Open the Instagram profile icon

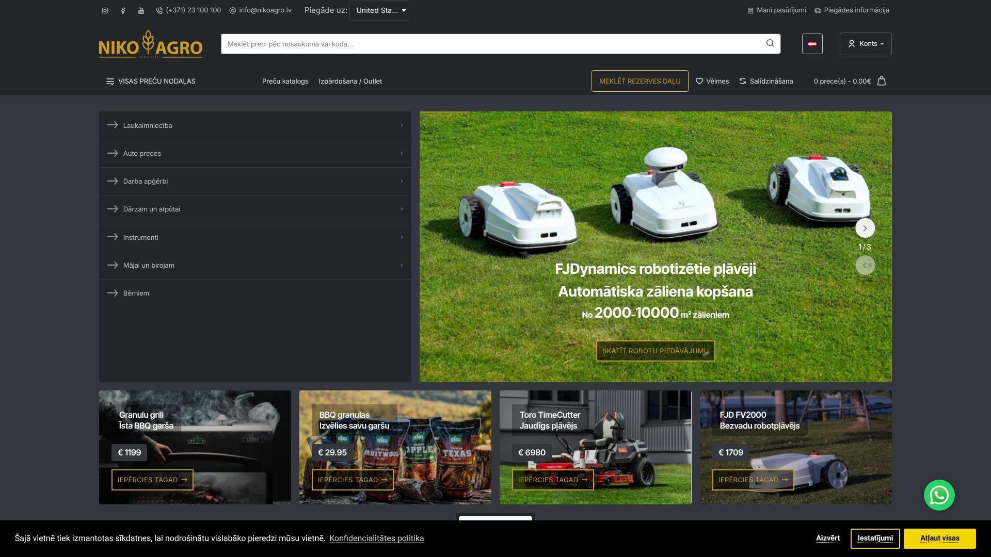(105, 10)
